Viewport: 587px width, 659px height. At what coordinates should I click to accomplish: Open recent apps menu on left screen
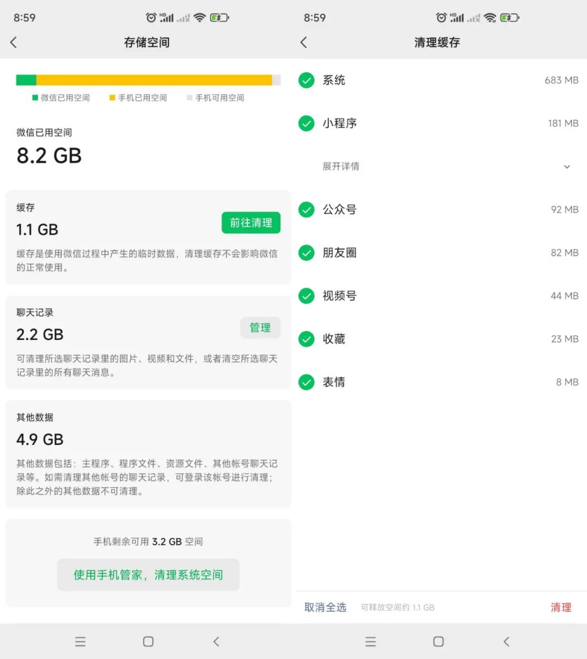(80, 642)
